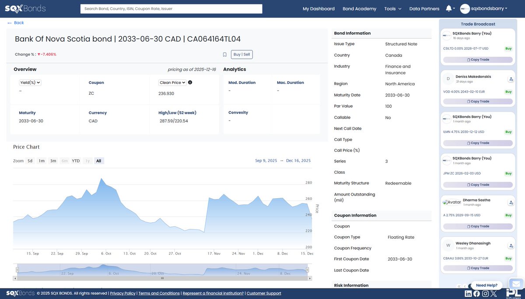Click Dharma Sastha's avatar image
Screen dimensions: 525x299
[451, 203]
